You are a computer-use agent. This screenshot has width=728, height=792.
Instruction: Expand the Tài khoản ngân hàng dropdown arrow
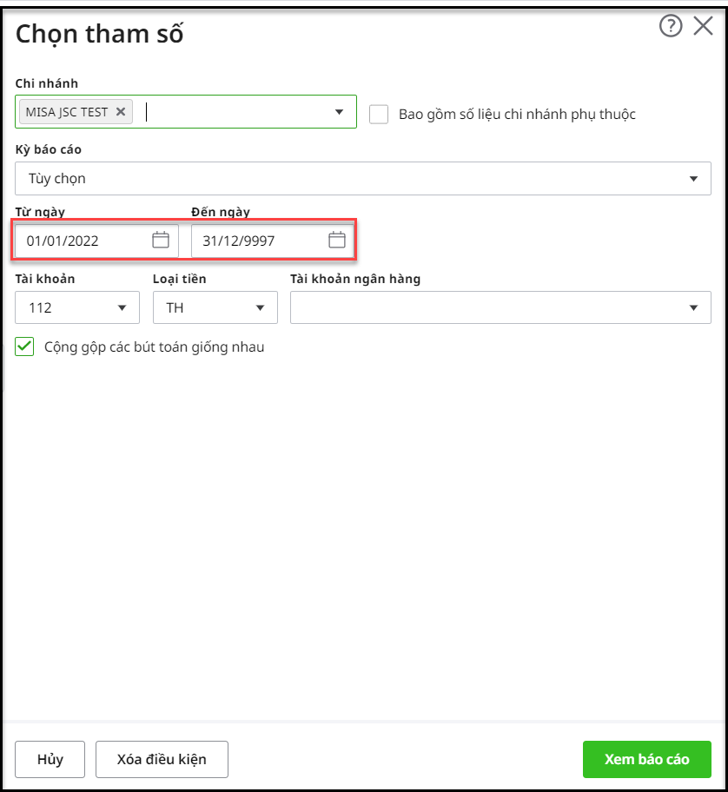(693, 307)
